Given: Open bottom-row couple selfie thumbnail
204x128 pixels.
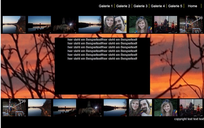Looking at the screenshot, I should pos(141,108).
